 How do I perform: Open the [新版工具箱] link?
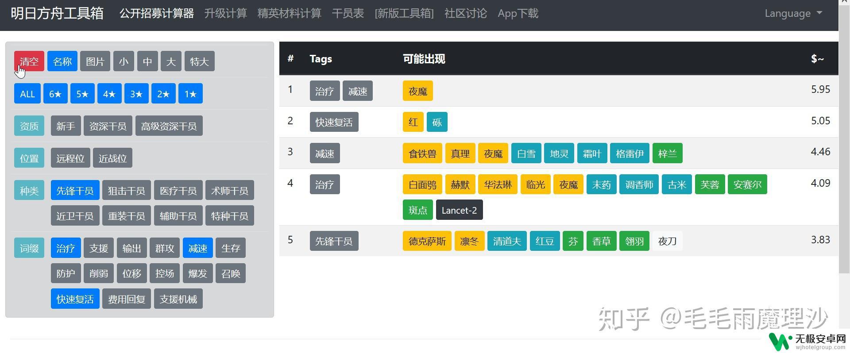(x=404, y=13)
